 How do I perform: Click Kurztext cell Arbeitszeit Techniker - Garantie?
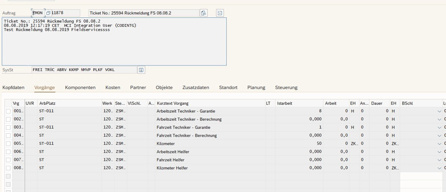210,111
